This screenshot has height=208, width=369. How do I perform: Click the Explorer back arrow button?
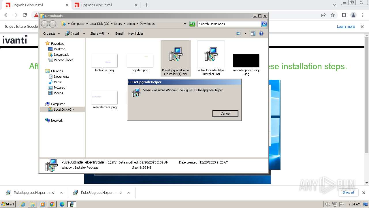(45, 24)
